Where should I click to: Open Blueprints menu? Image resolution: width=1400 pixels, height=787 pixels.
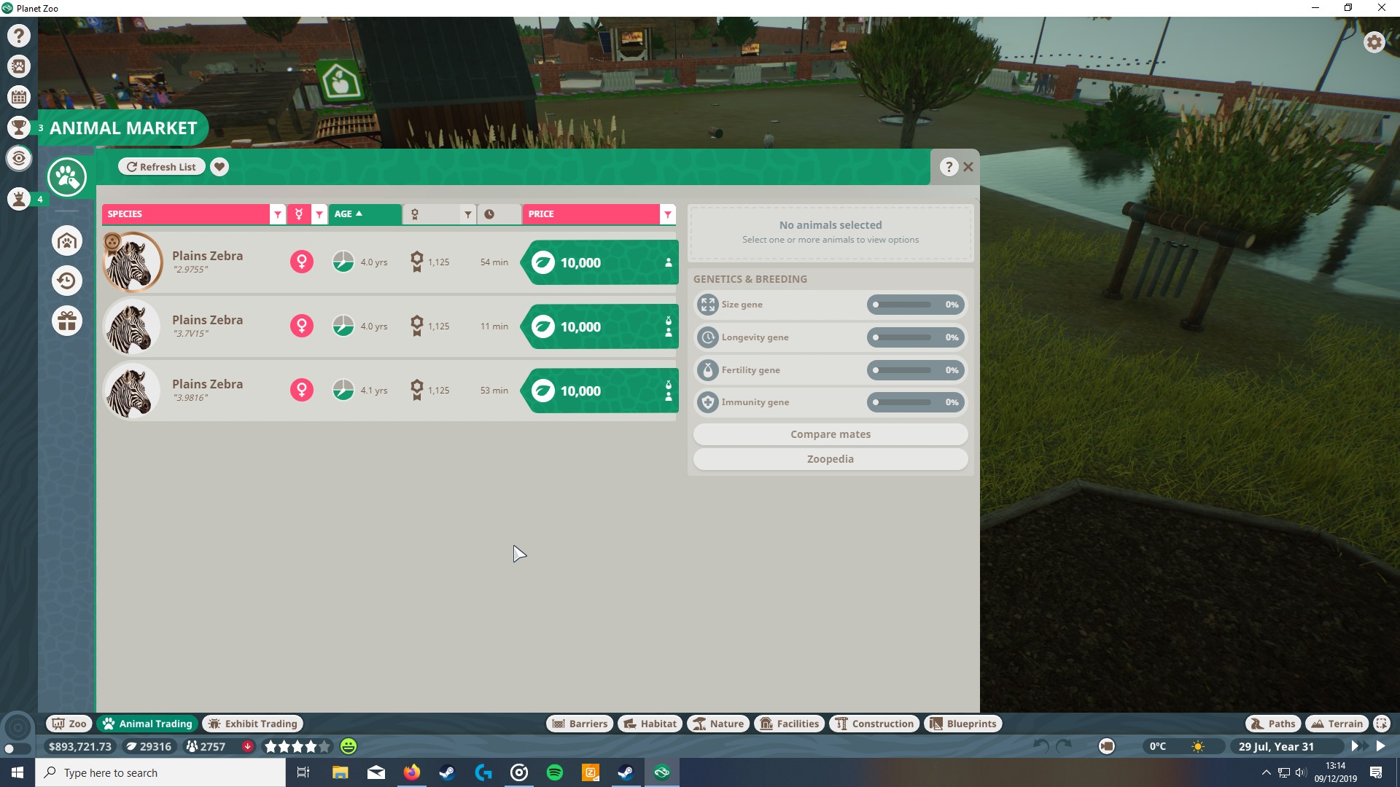(963, 724)
